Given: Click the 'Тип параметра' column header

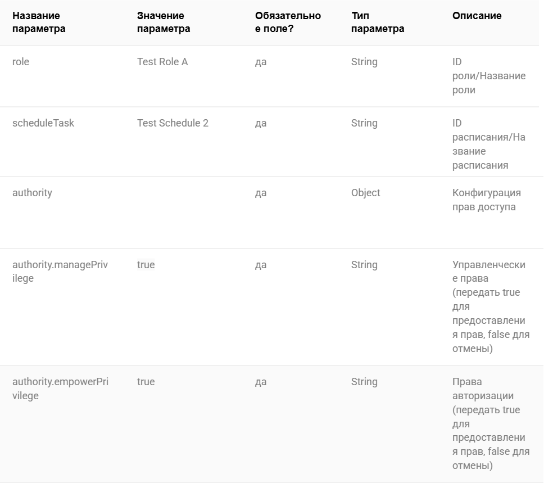Looking at the screenshot, I should [x=378, y=22].
